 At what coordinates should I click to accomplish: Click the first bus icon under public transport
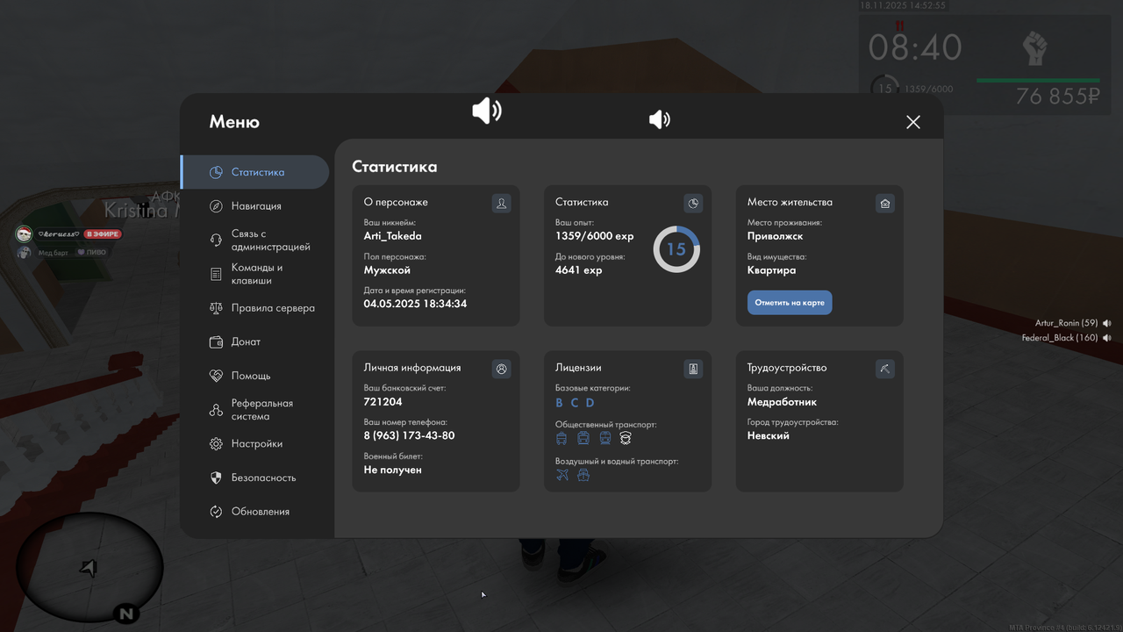(561, 438)
